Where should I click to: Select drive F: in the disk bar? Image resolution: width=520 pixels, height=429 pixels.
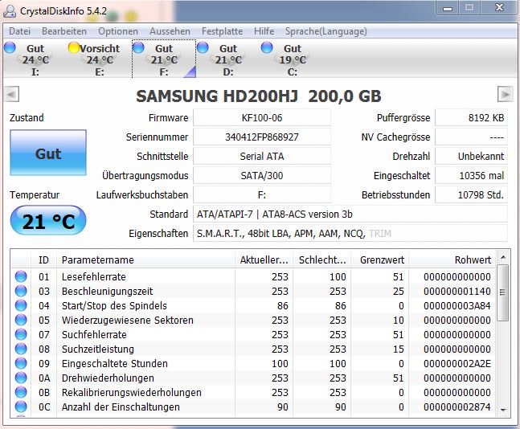(x=164, y=59)
